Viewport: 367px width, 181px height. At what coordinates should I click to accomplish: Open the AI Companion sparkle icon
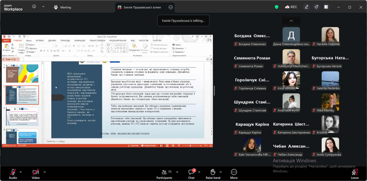point(316,7)
